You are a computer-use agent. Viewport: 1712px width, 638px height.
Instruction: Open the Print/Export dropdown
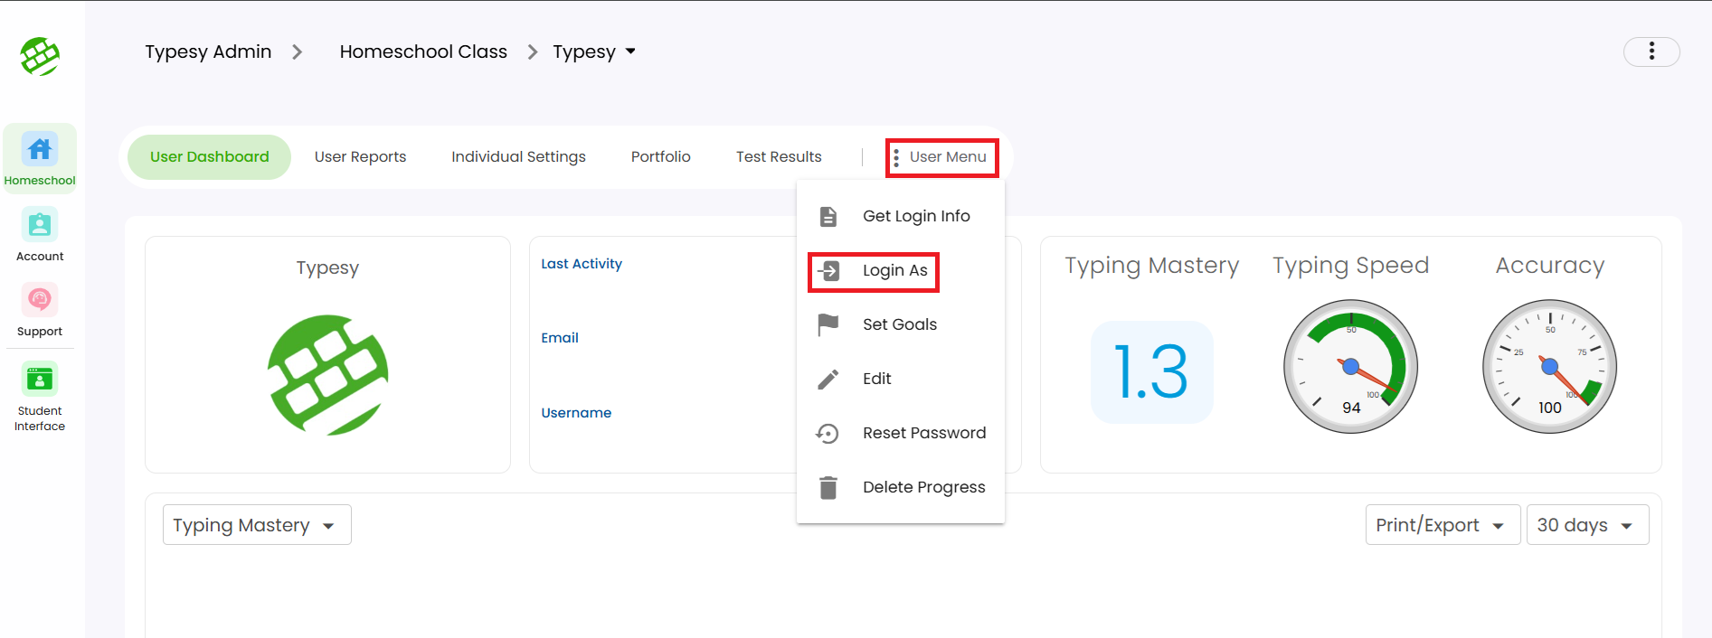tap(1442, 525)
